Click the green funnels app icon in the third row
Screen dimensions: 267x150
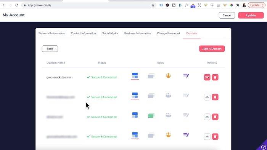pyautogui.click(x=151, y=115)
